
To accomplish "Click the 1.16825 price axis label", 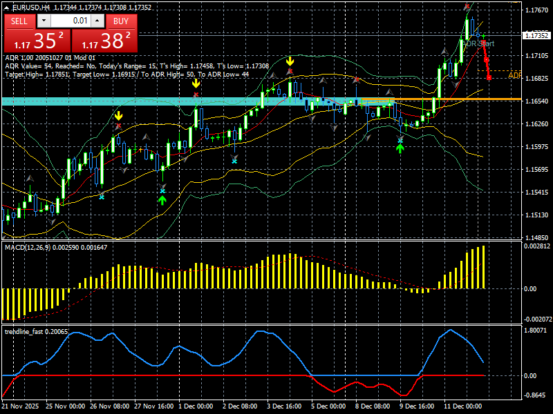I will click(x=536, y=78).
